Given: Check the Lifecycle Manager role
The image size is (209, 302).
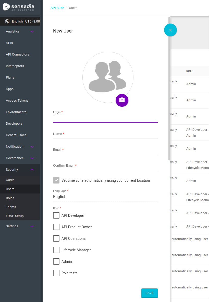Looking at the screenshot, I should [x=56, y=250].
